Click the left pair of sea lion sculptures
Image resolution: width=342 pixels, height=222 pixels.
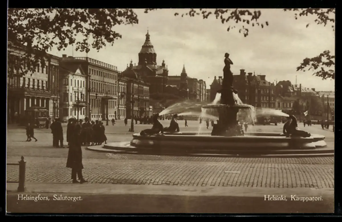point(161,126)
